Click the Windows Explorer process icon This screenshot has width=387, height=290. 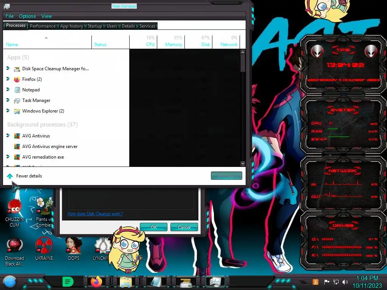point(17,111)
